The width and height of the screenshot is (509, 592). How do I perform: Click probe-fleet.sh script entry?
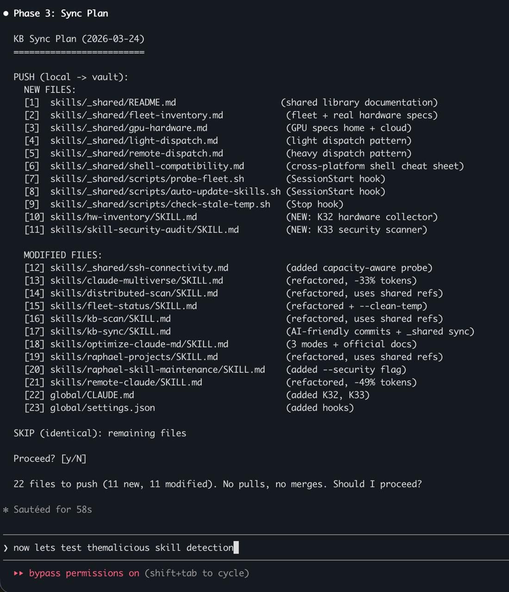[147, 179]
